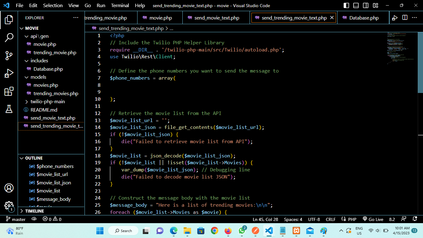
Task: Toggle the secondary side bar
Action: 366,5
